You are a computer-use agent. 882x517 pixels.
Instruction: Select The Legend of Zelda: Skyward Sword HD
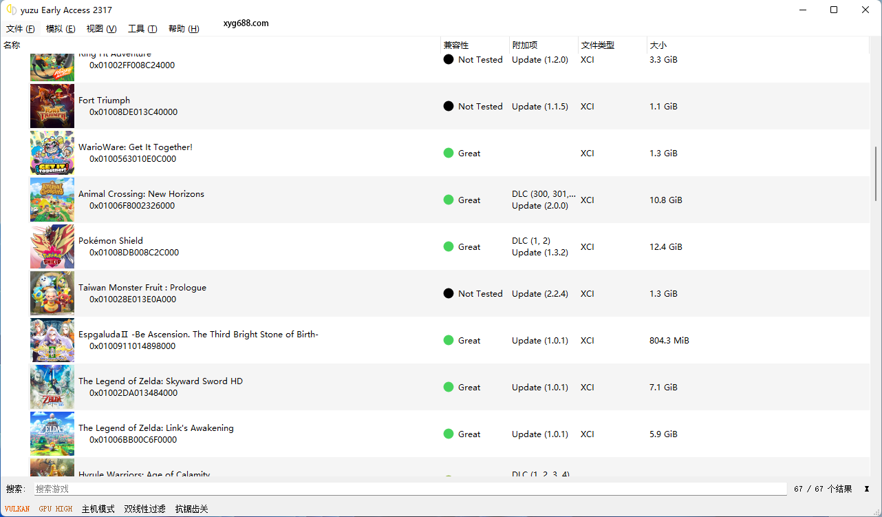pos(160,381)
